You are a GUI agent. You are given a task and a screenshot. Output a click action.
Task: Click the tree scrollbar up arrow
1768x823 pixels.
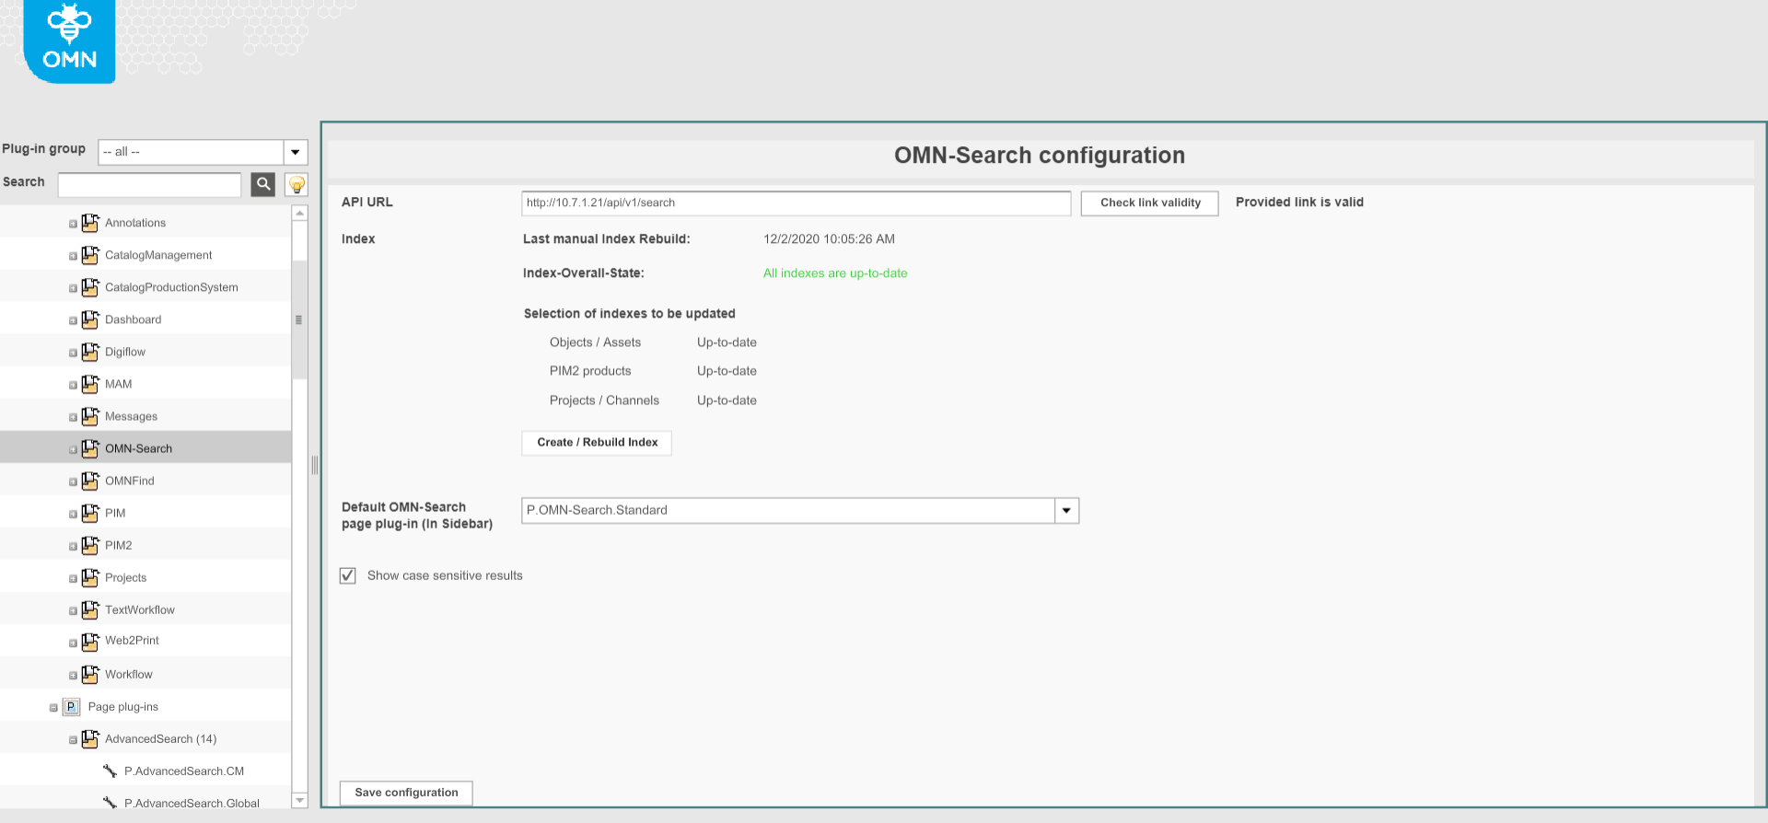tap(299, 214)
